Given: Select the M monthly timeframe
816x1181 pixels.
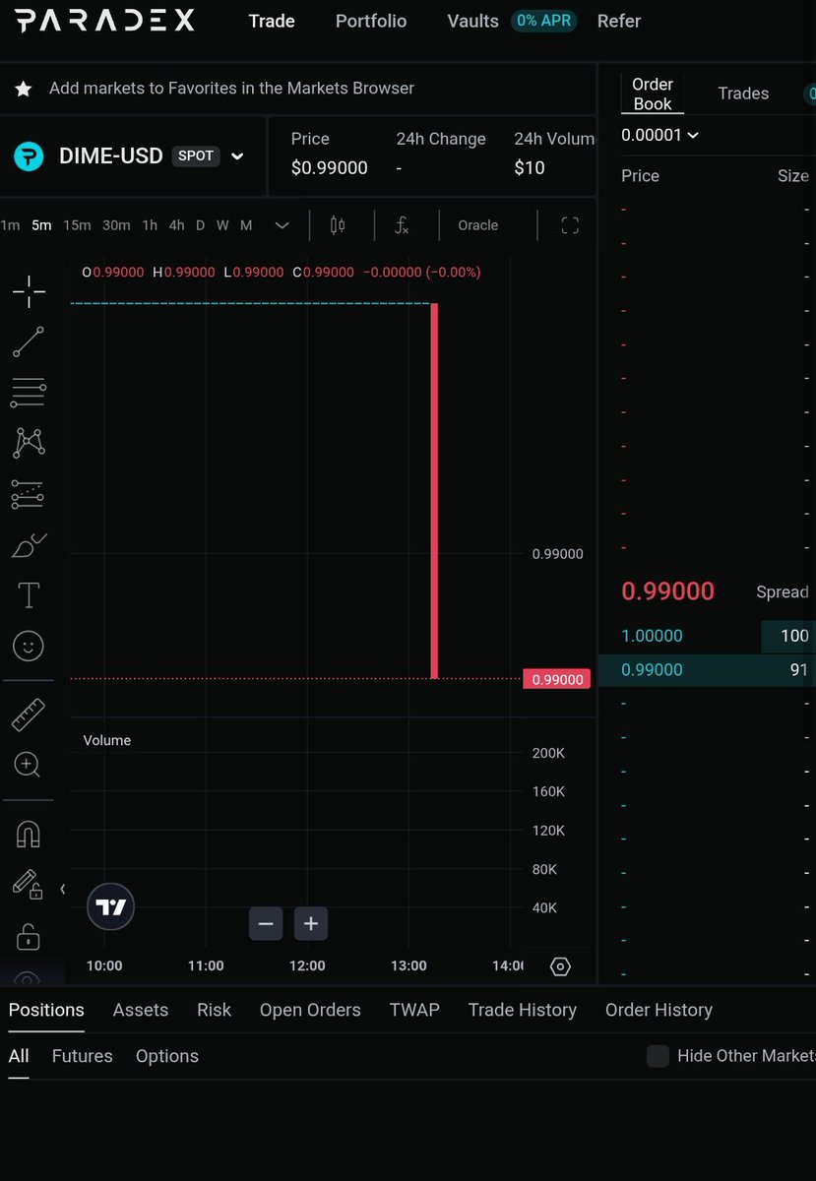Looking at the screenshot, I should [246, 225].
